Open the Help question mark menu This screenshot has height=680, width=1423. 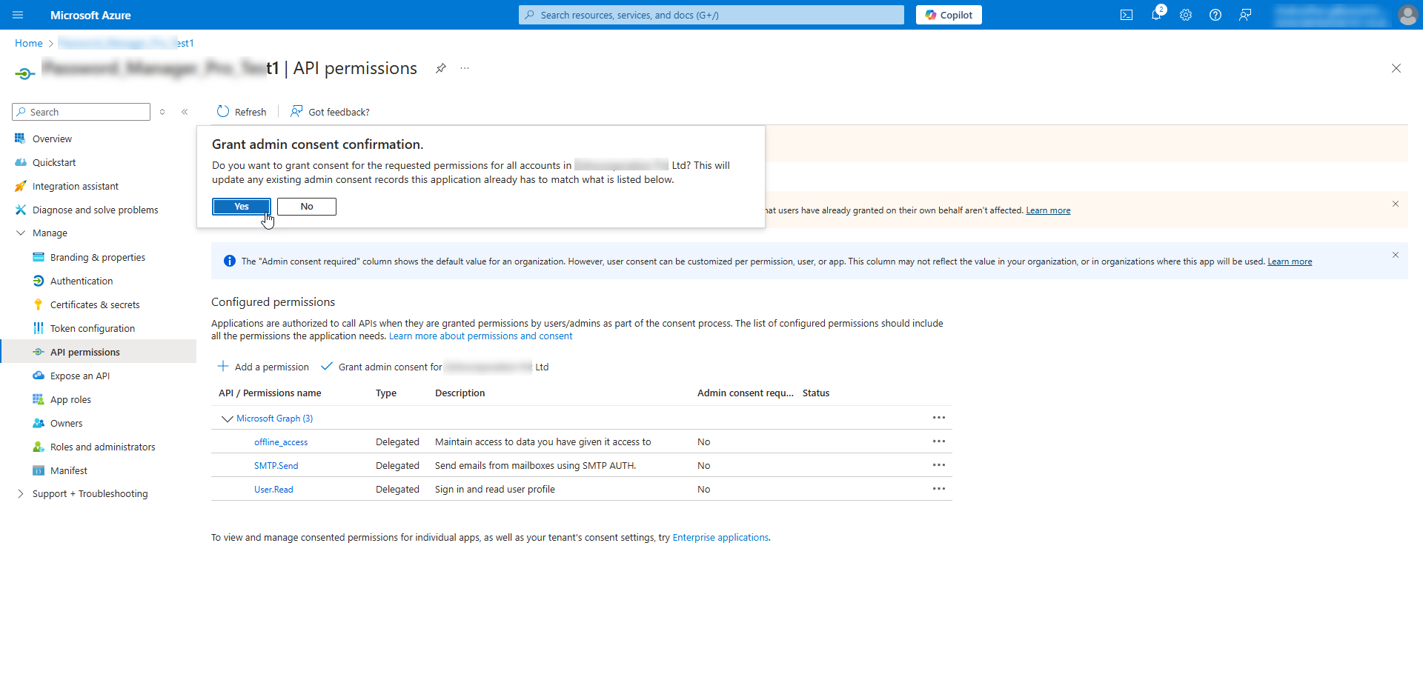[1215, 15]
